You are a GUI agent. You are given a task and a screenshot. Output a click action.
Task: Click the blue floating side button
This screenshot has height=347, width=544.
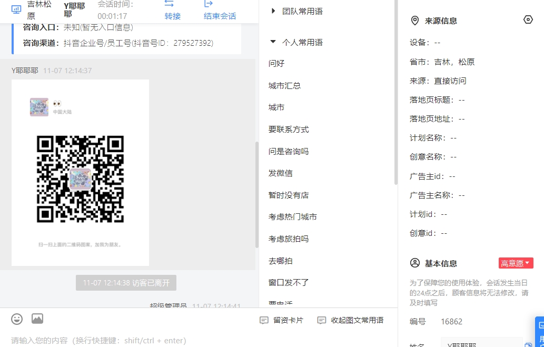(x=539, y=331)
